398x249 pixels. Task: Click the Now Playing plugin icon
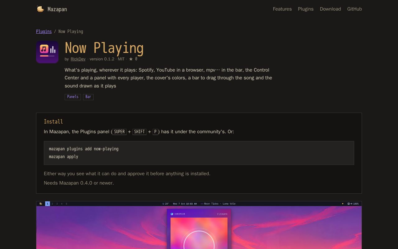click(x=47, y=52)
